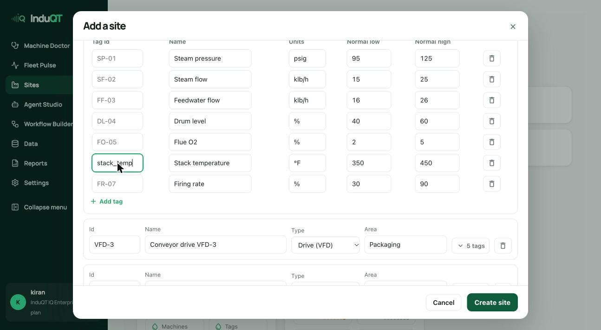Image resolution: width=601 pixels, height=330 pixels.
Task: Edit the °F units field
Action: coord(307,163)
